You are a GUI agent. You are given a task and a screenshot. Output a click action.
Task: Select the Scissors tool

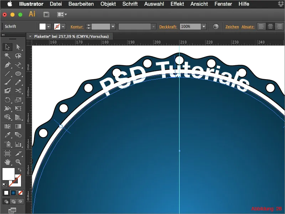[x=18, y=91]
